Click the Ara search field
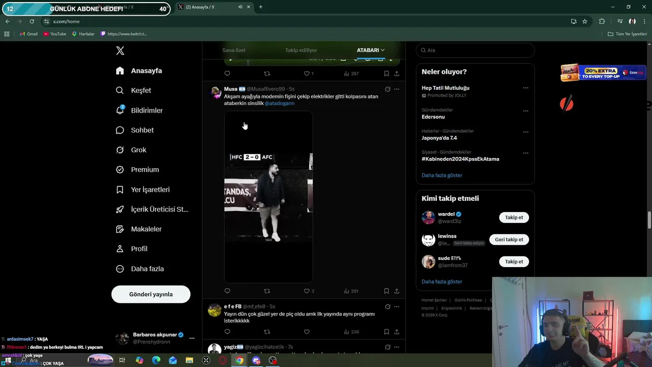The width and height of the screenshot is (652, 367). [475, 50]
